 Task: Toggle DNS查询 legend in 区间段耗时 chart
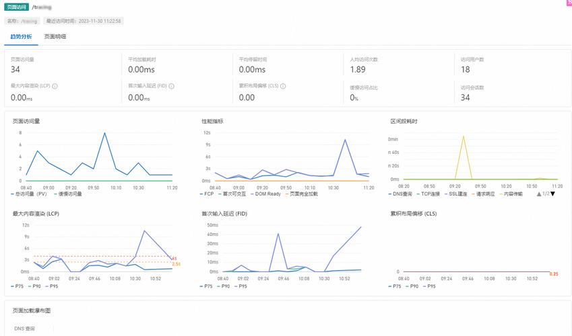400,194
